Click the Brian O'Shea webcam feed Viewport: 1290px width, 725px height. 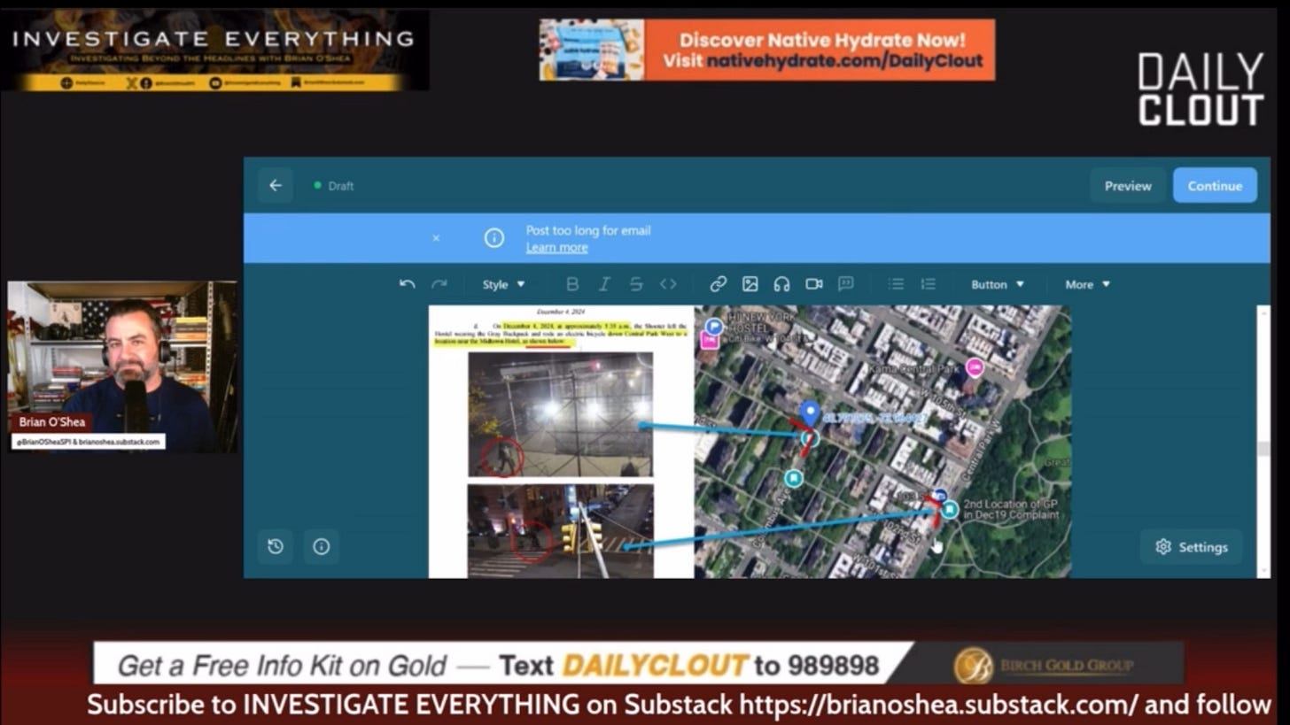122,366
